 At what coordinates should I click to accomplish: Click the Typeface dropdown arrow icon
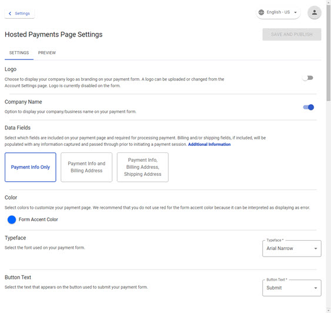(x=316, y=248)
